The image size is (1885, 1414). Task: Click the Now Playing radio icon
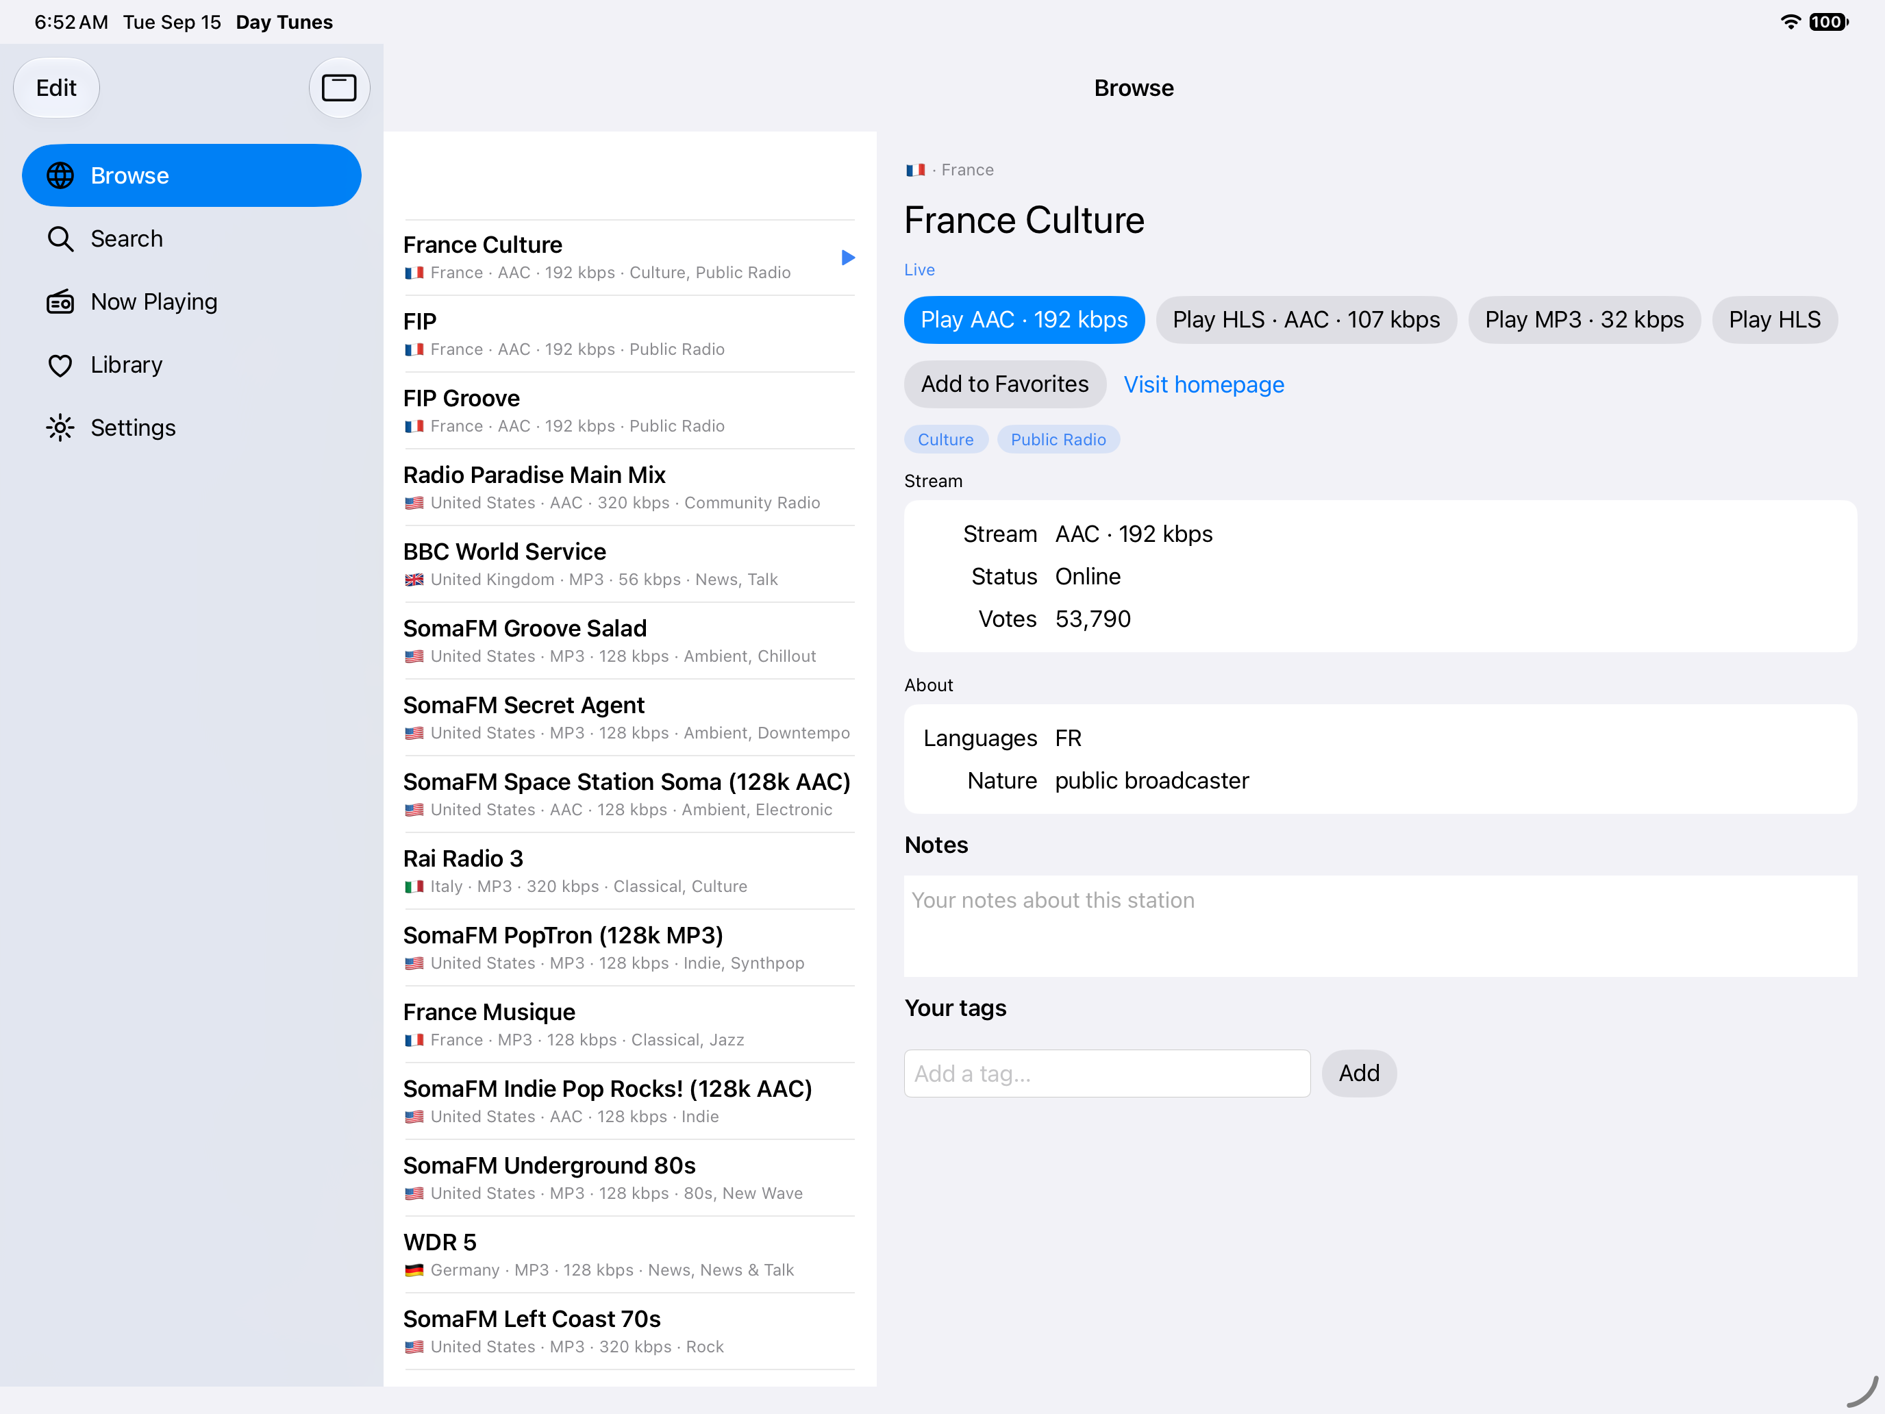point(60,301)
